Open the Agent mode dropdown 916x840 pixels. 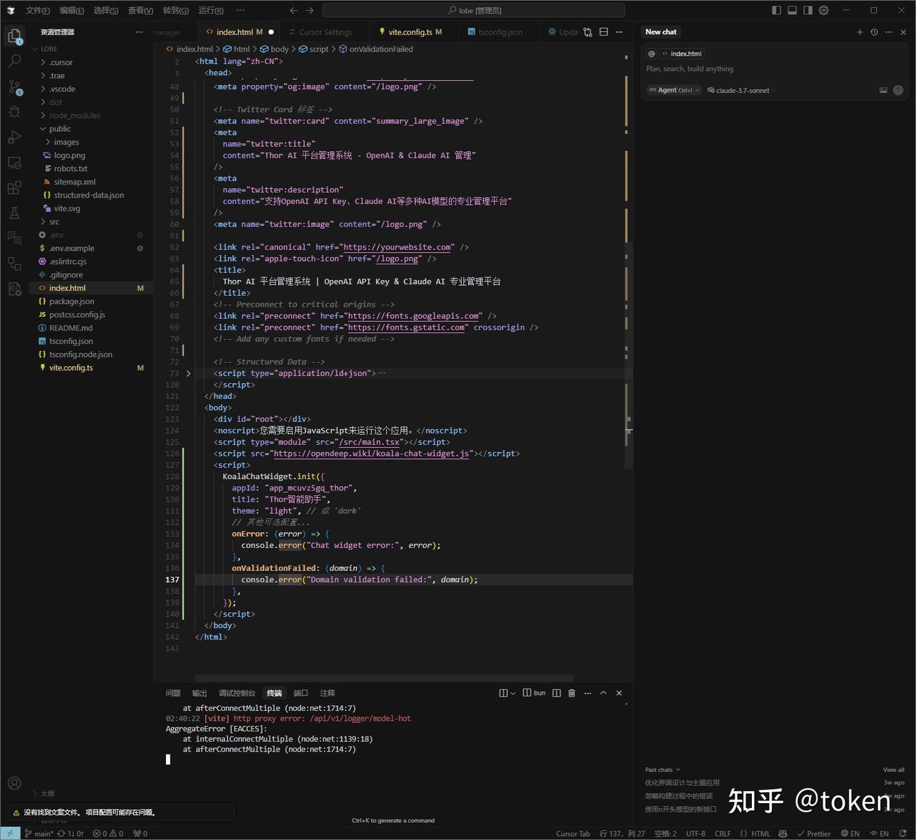click(674, 90)
